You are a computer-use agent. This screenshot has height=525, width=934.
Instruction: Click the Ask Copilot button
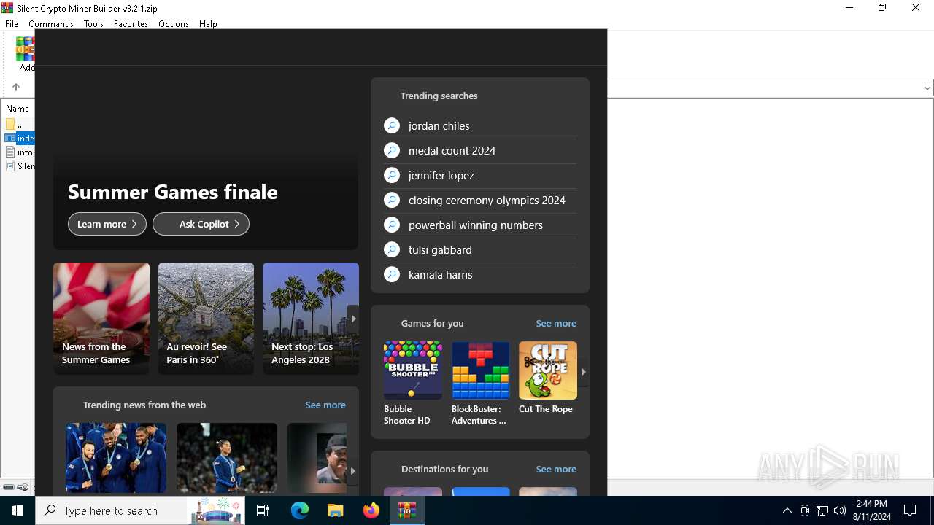[x=201, y=224]
